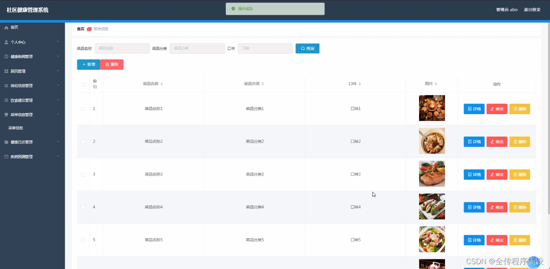550x269 pixels.
Task: Click the grid icon beside 居民管理
Action: [x=6, y=71]
